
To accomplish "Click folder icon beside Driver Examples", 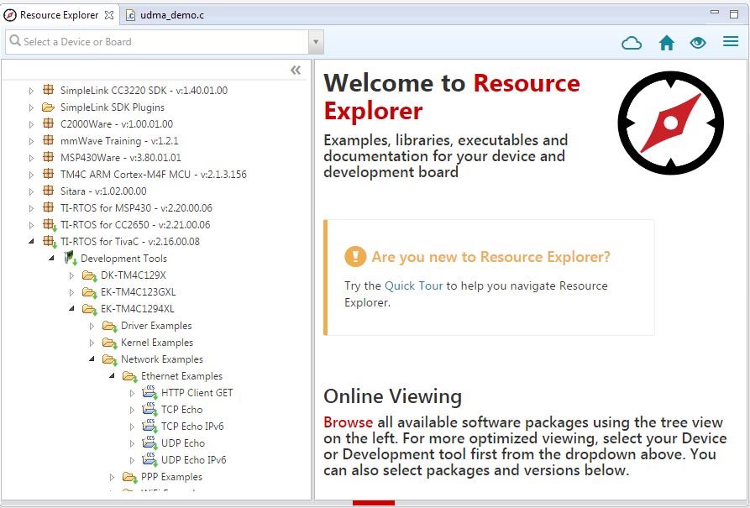I will (109, 327).
